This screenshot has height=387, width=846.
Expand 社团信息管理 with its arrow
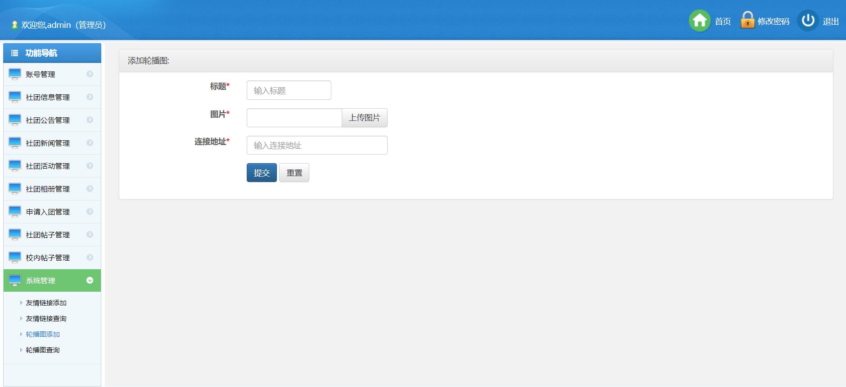click(90, 97)
